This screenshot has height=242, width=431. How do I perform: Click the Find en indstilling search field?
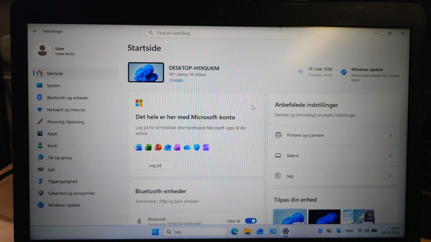[221, 33]
